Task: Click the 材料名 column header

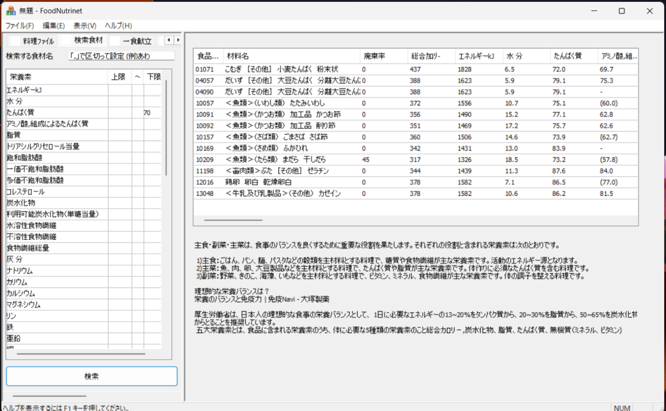Action: pos(291,57)
